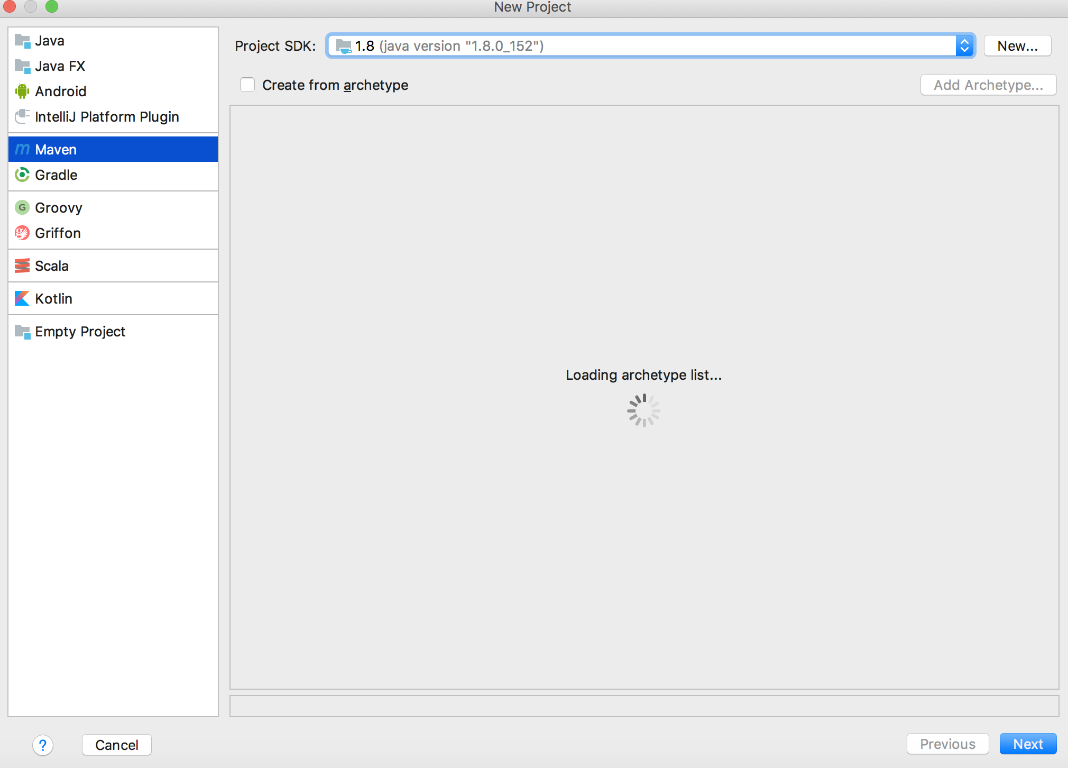Click the red Griffon icon
Viewport: 1068px width, 768px height.
[x=22, y=233]
